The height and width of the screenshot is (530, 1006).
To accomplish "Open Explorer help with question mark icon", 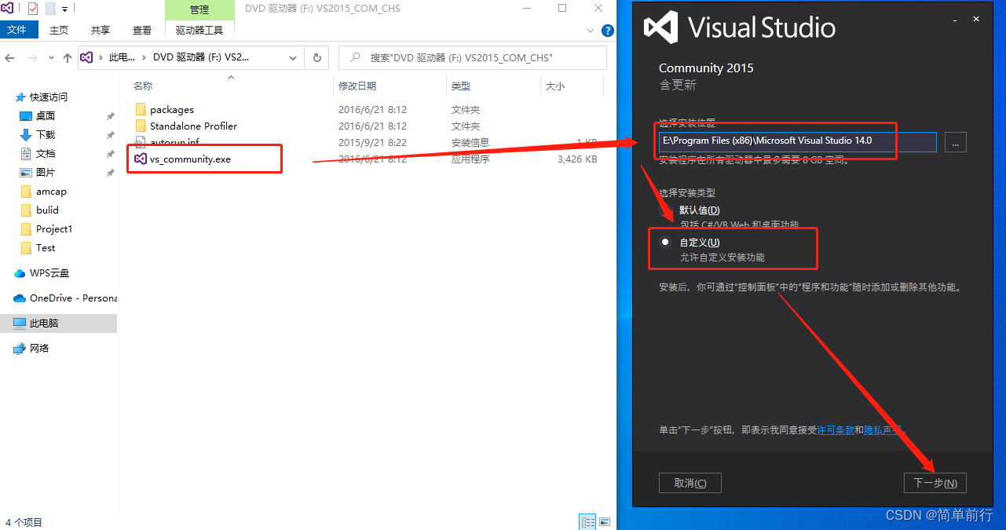I will [607, 31].
